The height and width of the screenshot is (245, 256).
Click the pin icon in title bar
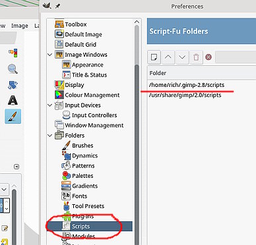(x=57, y=6)
